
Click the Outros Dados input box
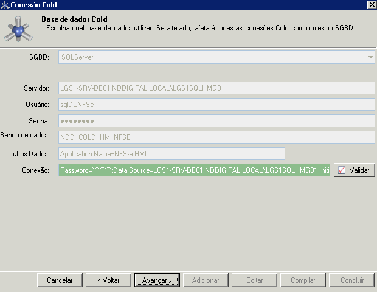click(171, 154)
